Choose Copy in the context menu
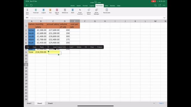Screen dimensions: 191x107 tap(35, 47)
